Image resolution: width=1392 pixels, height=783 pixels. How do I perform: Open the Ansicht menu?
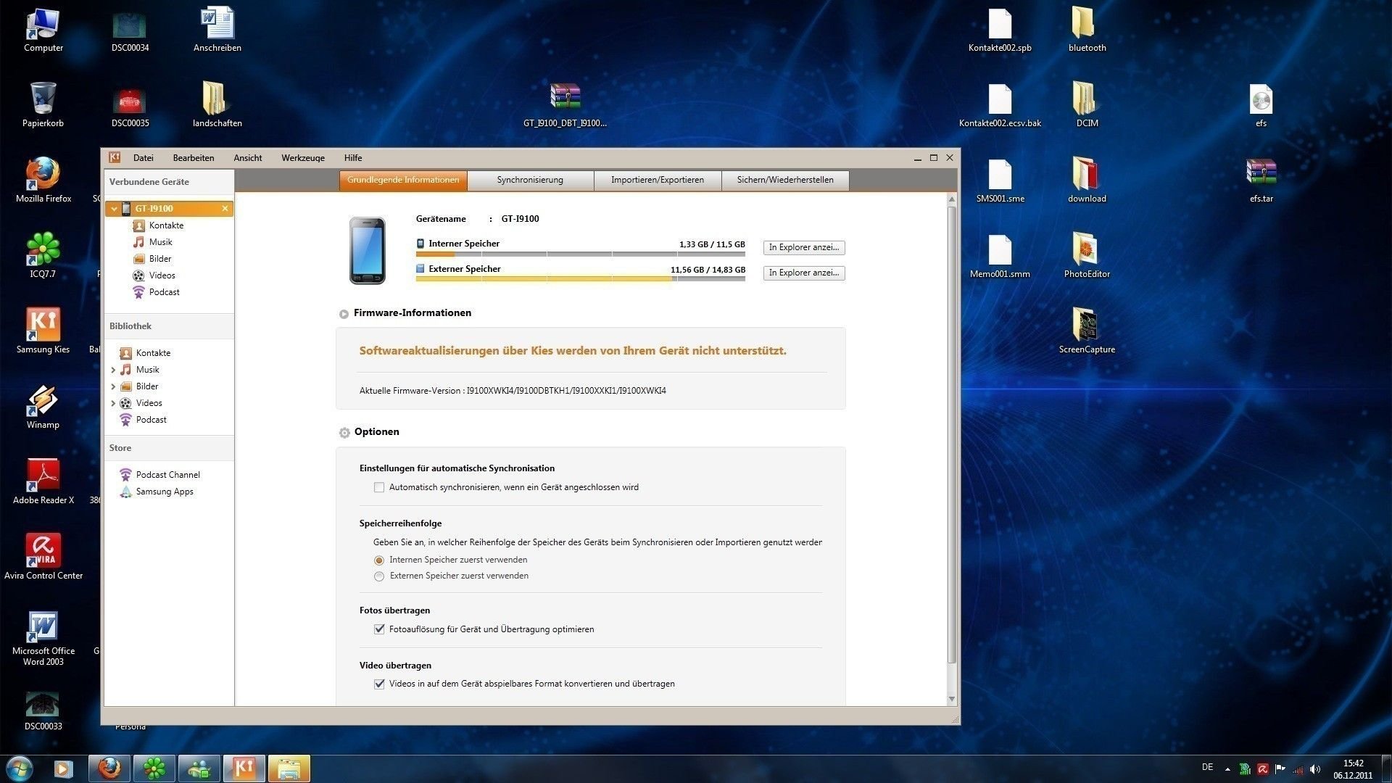[x=248, y=158]
